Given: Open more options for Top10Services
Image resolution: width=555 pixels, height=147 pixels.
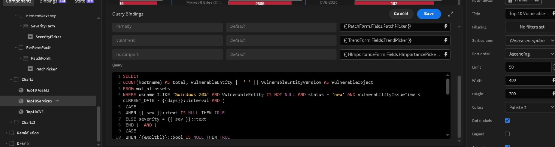Looking at the screenshot, I should [x=58, y=101].
